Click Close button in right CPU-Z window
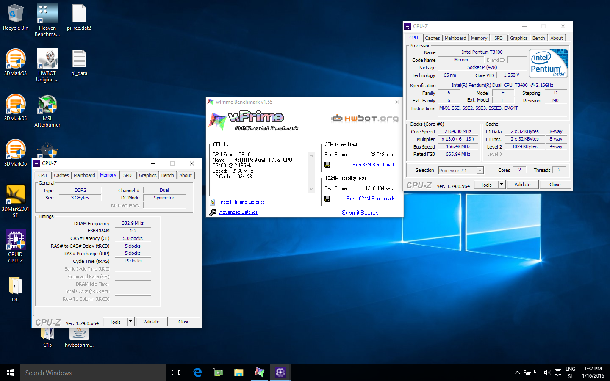610x381 pixels. [x=555, y=185]
